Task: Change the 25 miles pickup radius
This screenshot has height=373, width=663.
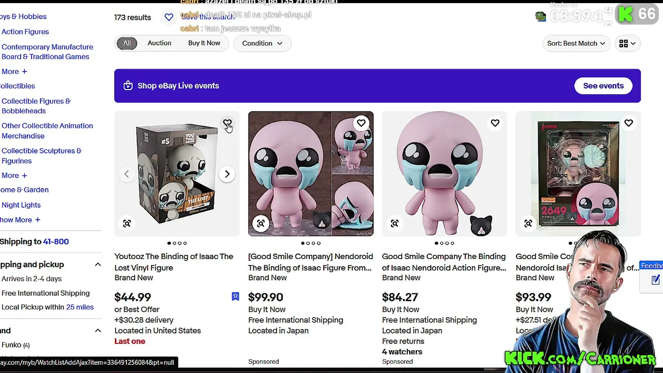Action: pyautogui.click(x=80, y=307)
